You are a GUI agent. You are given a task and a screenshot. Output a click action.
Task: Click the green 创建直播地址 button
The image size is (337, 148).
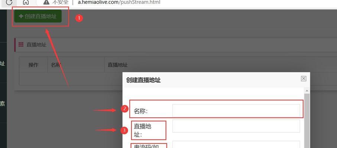pos(38,16)
